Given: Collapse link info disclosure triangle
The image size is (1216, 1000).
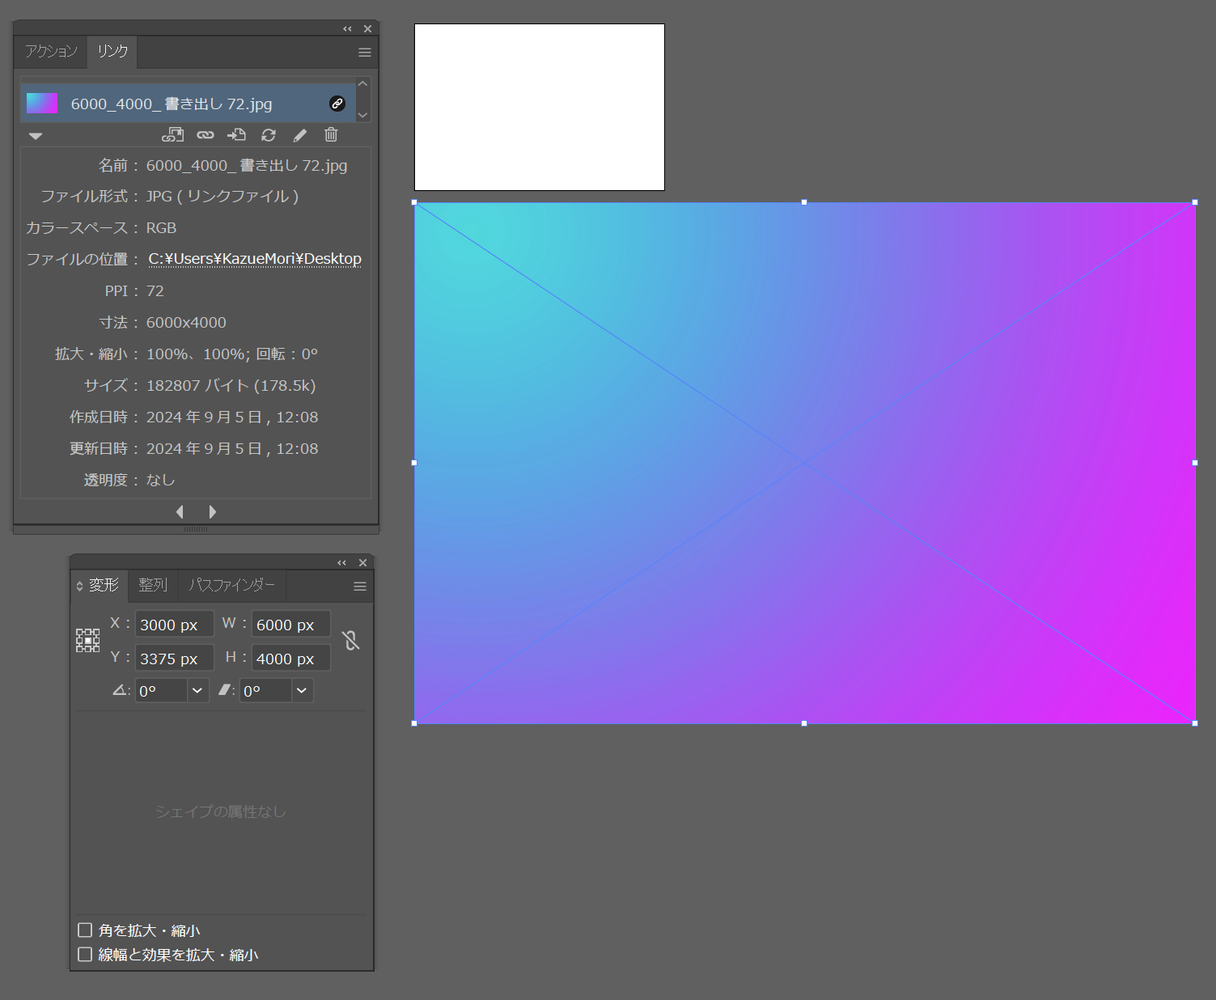Looking at the screenshot, I should coord(35,136).
